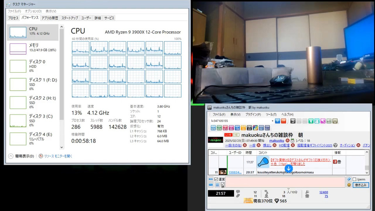Click the dark refresh icon in viewer toolbar

point(293,121)
